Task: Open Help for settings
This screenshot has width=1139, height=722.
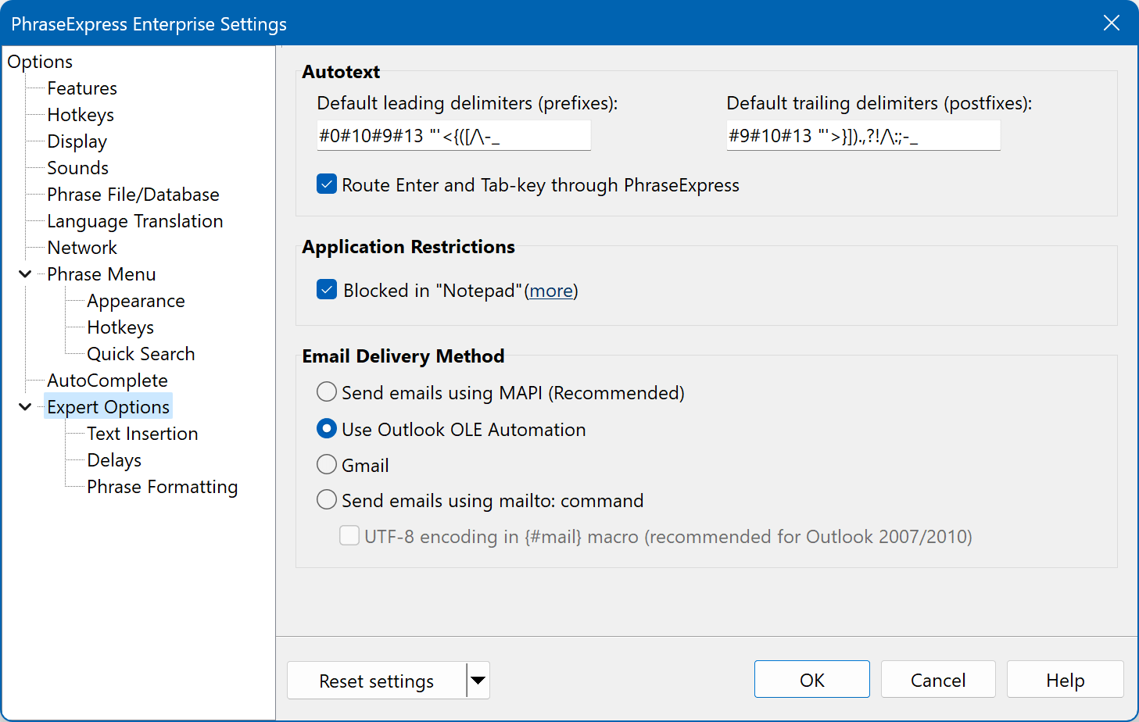Action: point(1065,680)
